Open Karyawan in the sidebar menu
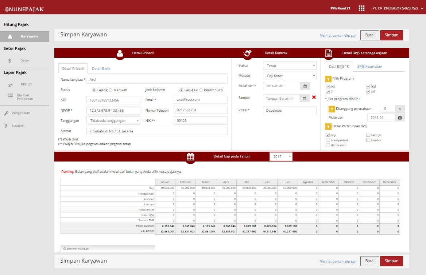426x275 pixels. tap(24, 36)
